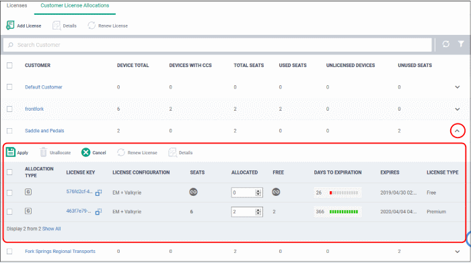The image size is (471, 263).
Task: Adjust allocated stepper for Free license
Action: (x=258, y=193)
